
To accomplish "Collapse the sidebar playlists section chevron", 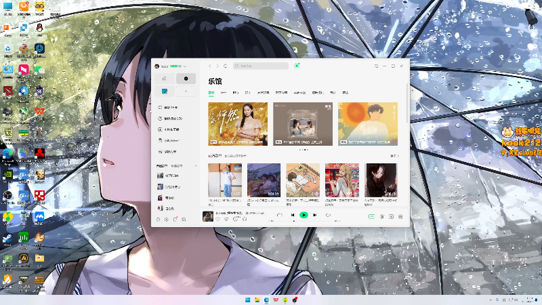I will click(196, 166).
